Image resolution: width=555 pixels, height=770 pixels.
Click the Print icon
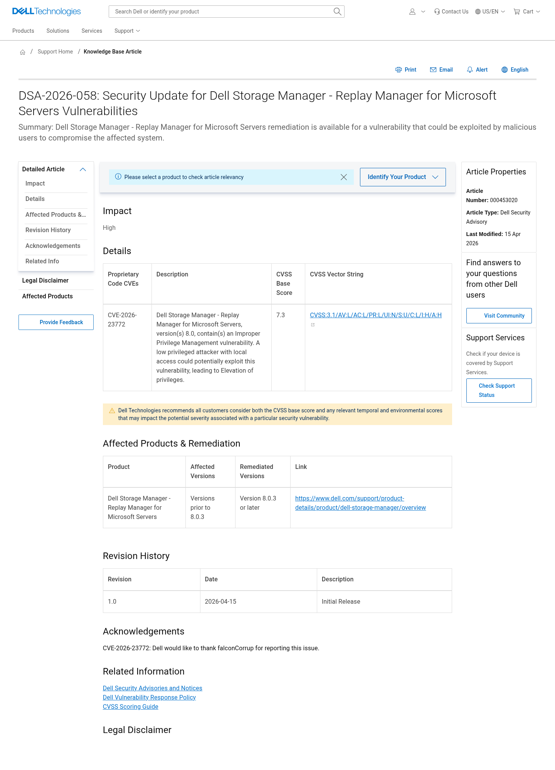pyautogui.click(x=399, y=70)
